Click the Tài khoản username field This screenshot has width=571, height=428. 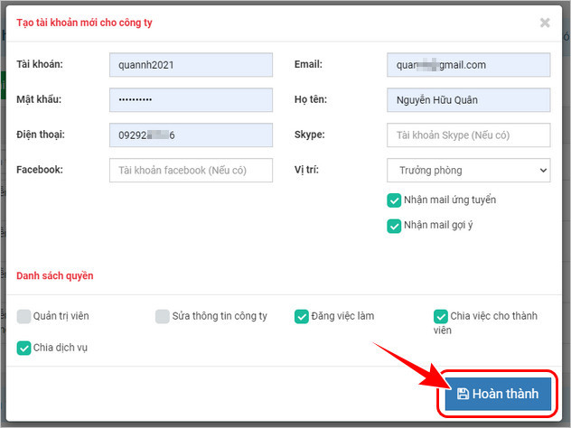(x=191, y=65)
